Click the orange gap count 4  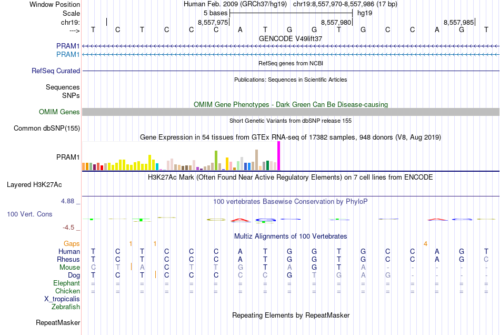click(x=425, y=244)
